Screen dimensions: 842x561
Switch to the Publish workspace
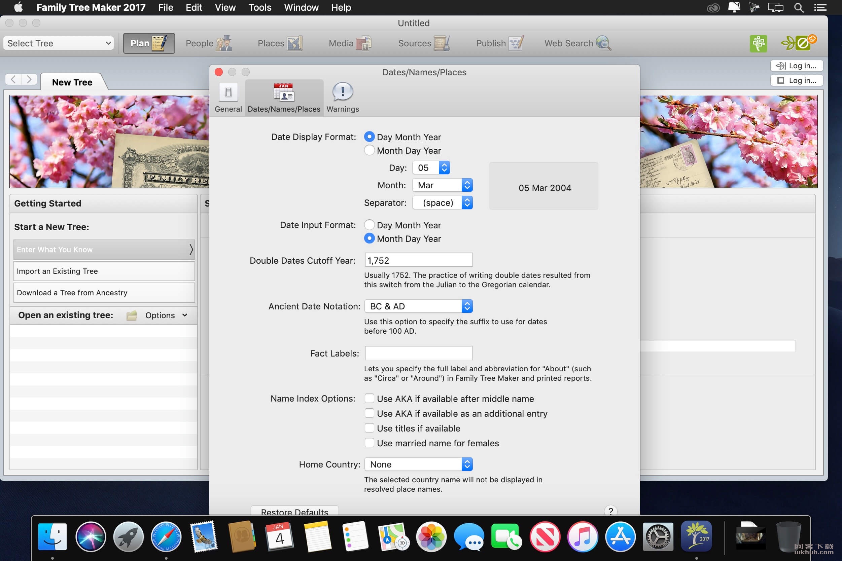500,43
